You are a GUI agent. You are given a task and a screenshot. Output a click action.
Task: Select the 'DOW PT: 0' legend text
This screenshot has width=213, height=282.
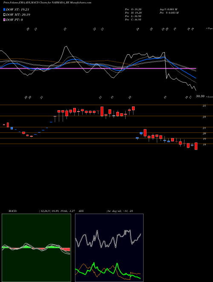[x=14, y=20]
